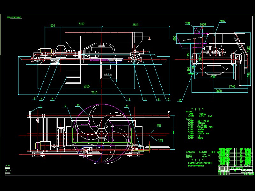255x191 pixels.
Task: Select part callout number 6
Action: [x=159, y=99]
